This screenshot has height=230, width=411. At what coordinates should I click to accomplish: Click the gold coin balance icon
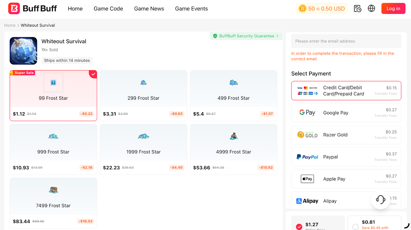[x=302, y=9]
